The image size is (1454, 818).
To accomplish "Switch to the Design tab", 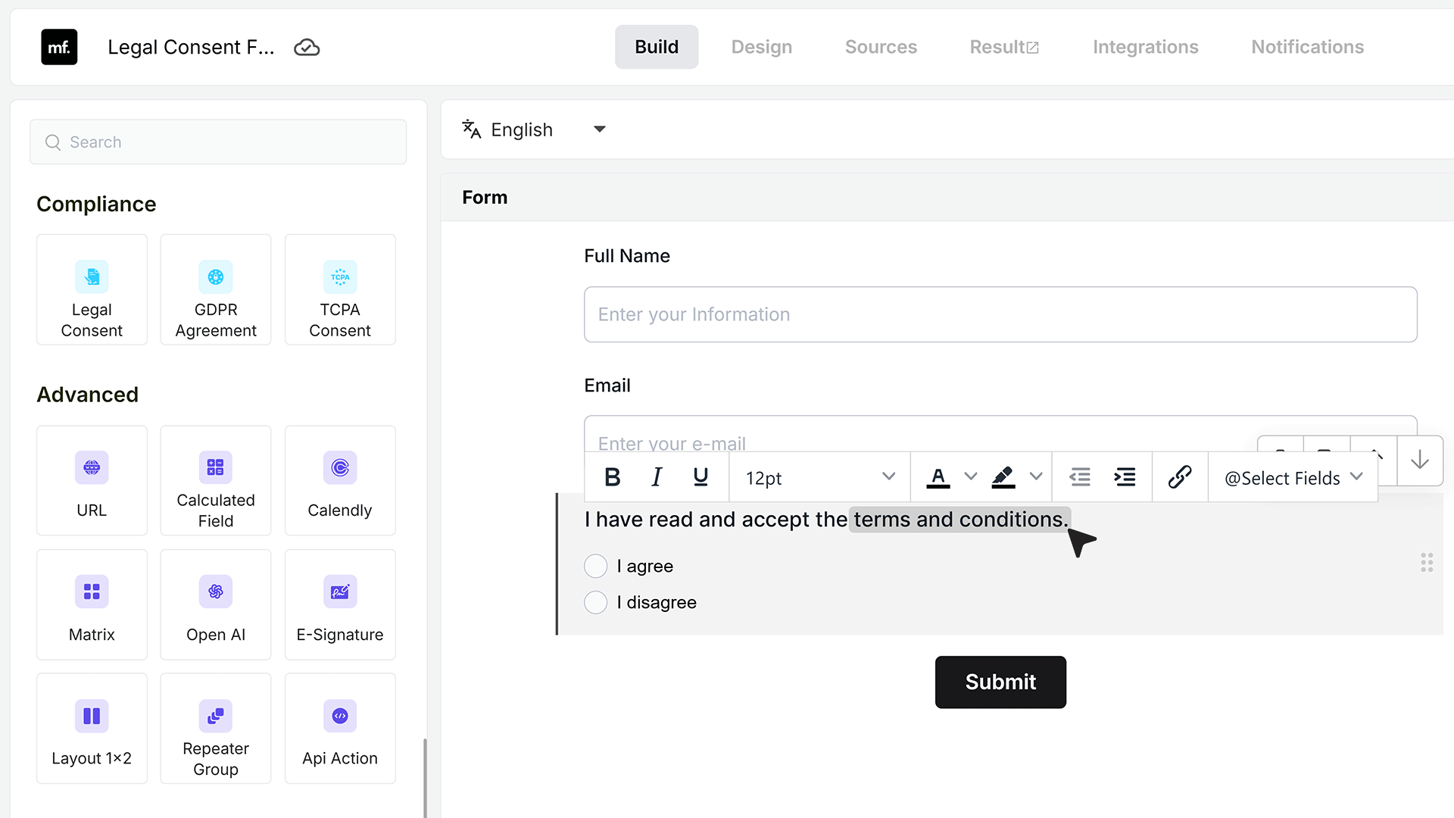I will [762, 47].
